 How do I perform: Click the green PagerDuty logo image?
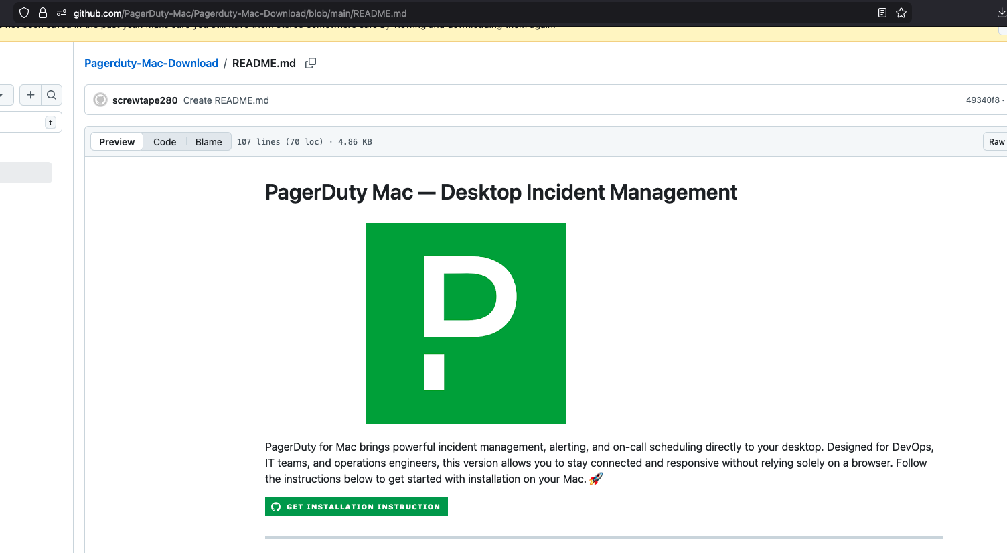(x=466, y=323)
